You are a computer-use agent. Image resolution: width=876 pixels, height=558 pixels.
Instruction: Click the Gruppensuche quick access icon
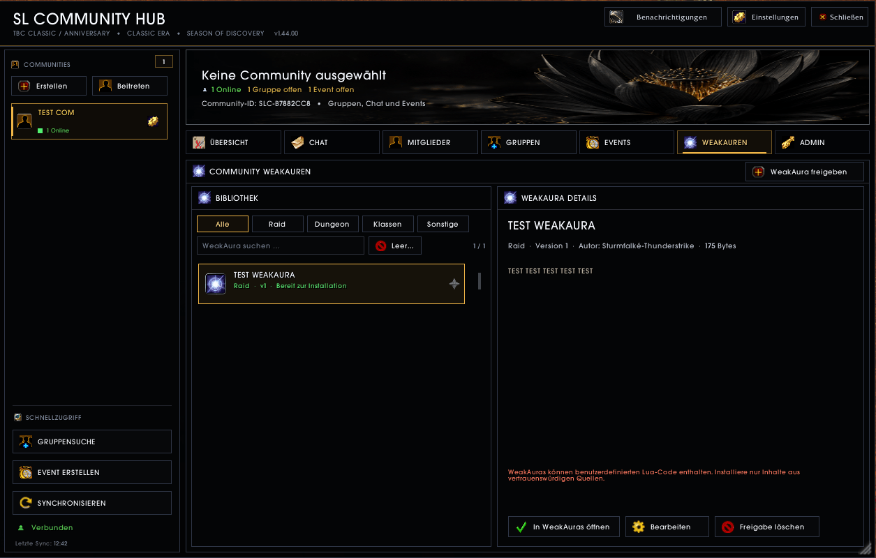point(26,442)
